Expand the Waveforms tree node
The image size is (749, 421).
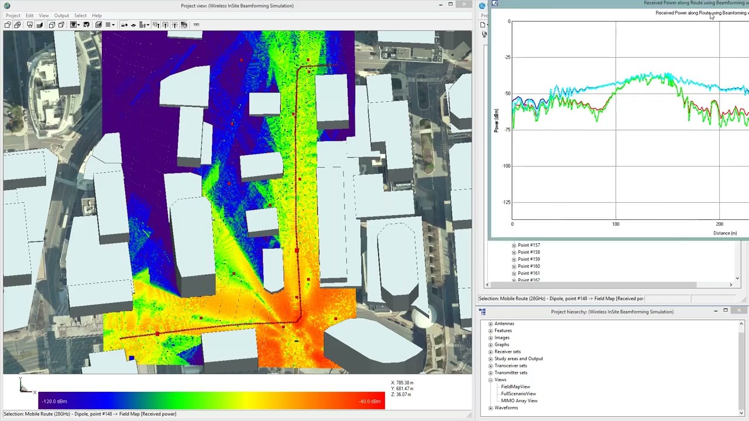[x=490, y=408]
